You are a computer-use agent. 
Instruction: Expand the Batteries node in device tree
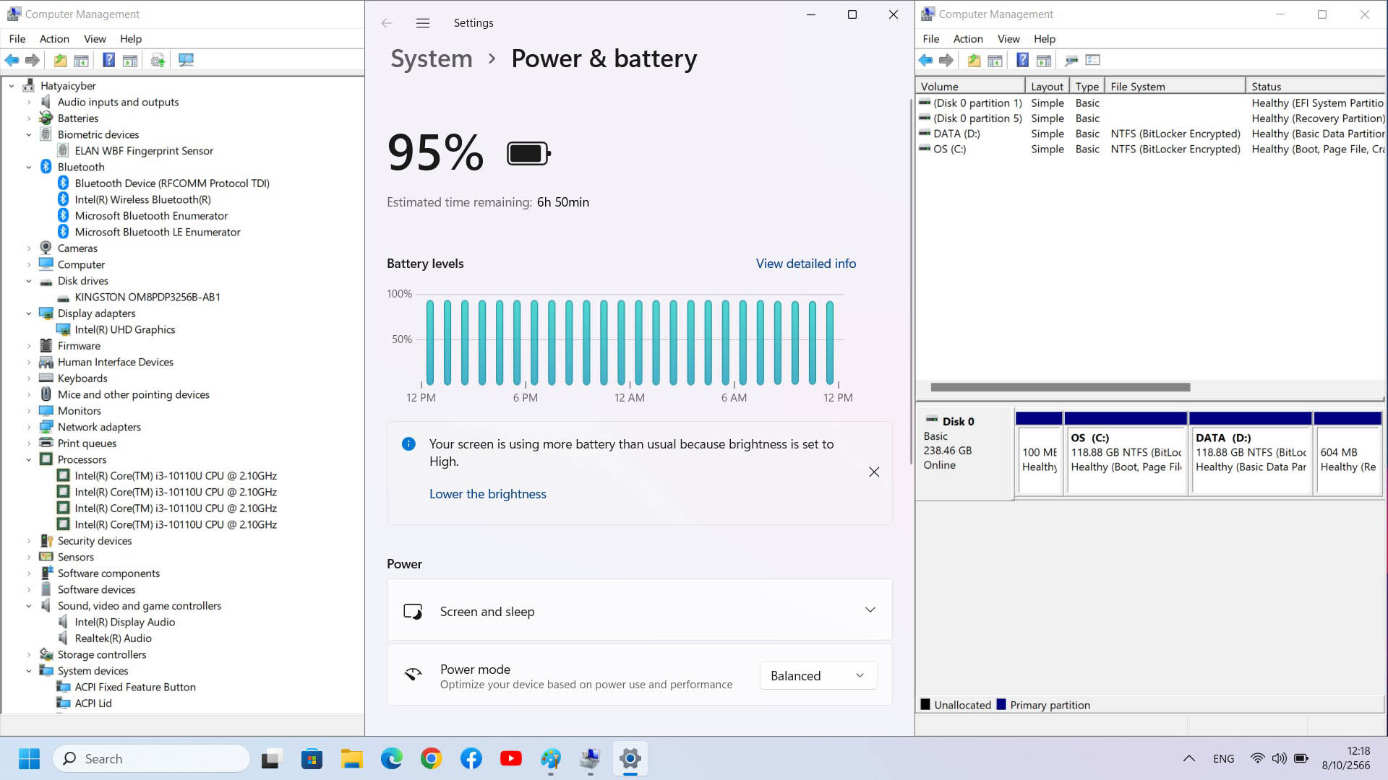[29, 118]
